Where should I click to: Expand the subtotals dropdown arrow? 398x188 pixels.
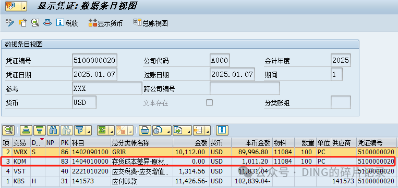pyautogui.click(x=130, y=130)
